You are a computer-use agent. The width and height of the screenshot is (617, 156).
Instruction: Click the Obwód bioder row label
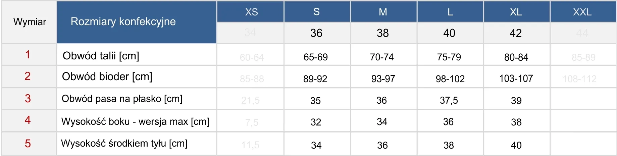click(x=107, y=77)
